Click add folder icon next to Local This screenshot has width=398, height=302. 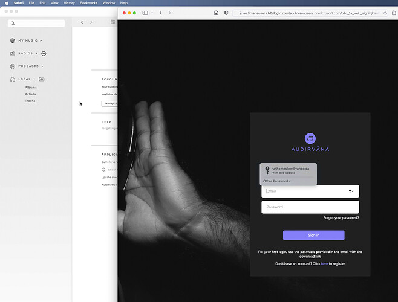(x=42, y=79)
